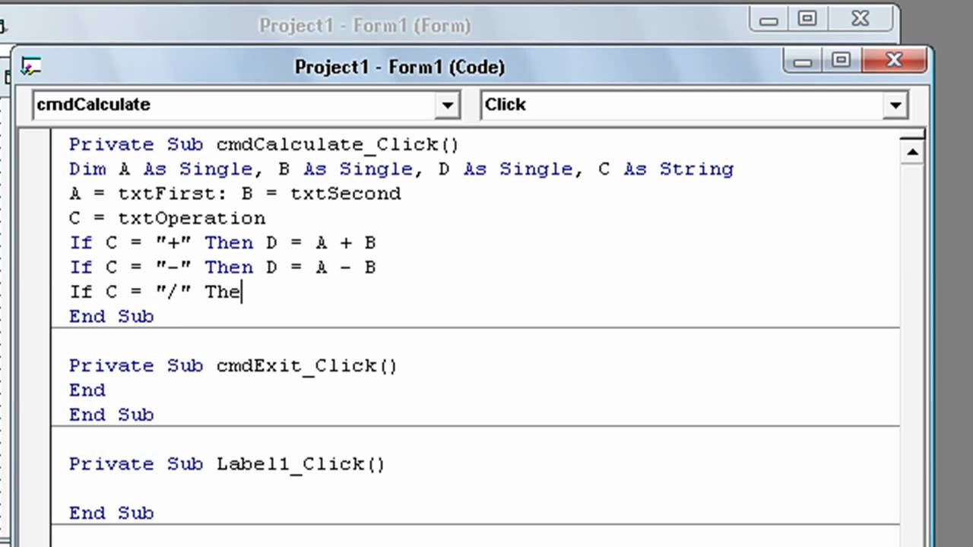Close the Form1 (Form) designer window
The width and height of the screenshot is (973, 547).
click(x=860, y=20)
